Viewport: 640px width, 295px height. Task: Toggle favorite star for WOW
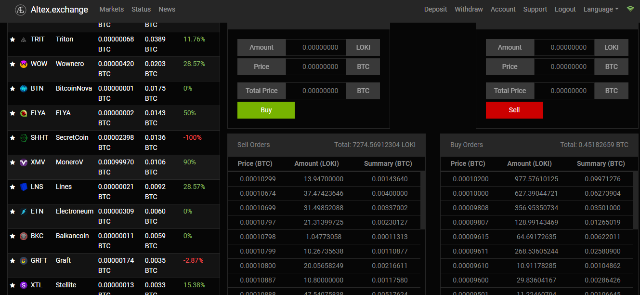pos(13,64)
